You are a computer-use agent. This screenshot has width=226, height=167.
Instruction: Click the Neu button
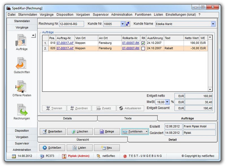coord(107,148)
